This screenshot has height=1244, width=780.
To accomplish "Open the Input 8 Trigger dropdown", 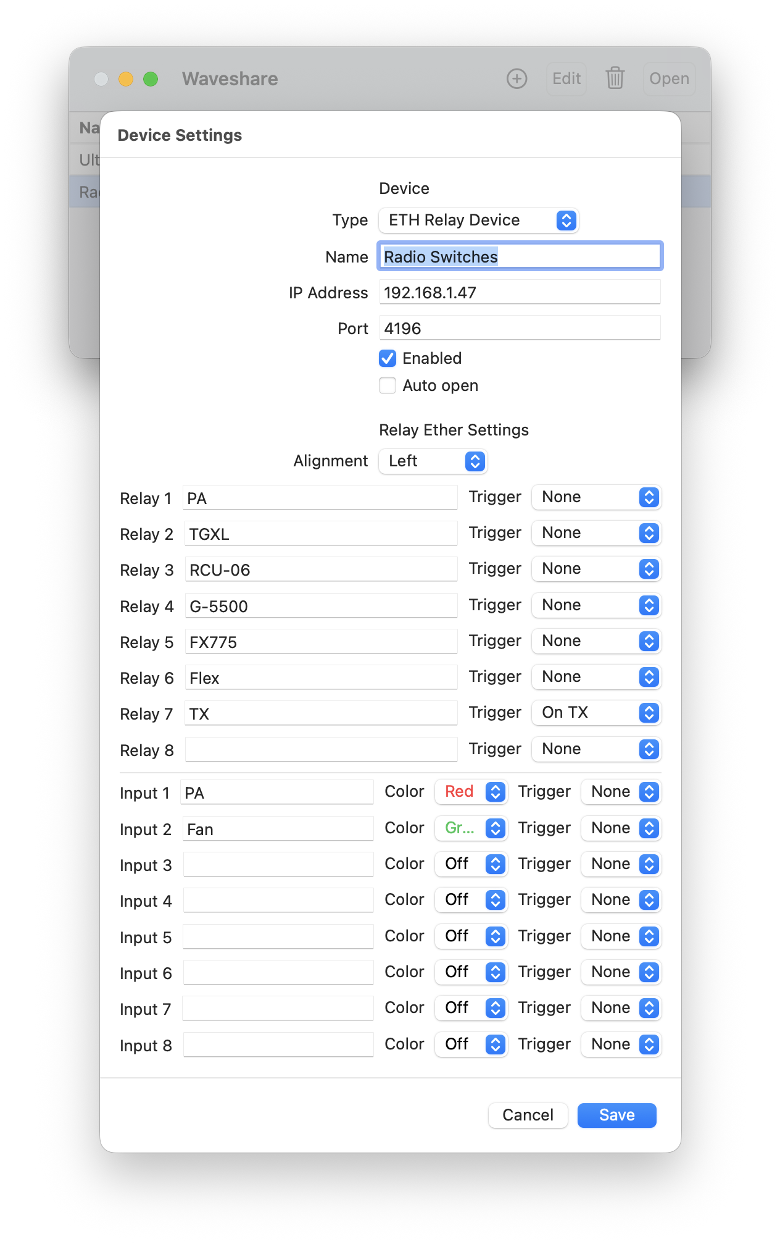I will pos(620,1044).
